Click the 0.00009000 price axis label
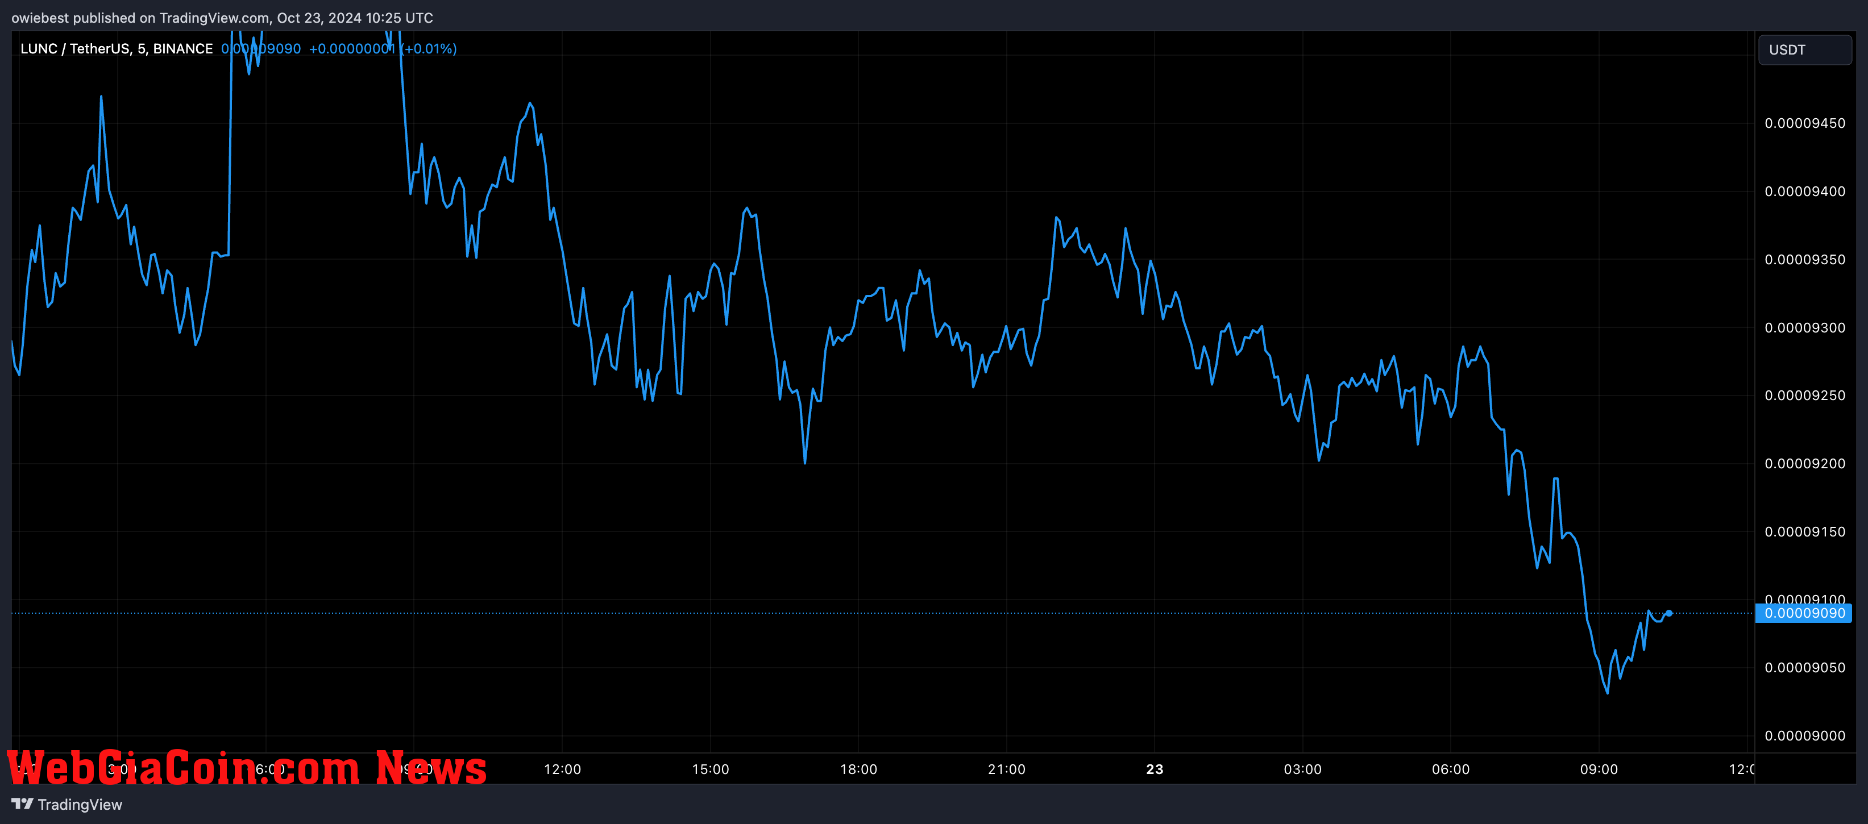 1804,735
